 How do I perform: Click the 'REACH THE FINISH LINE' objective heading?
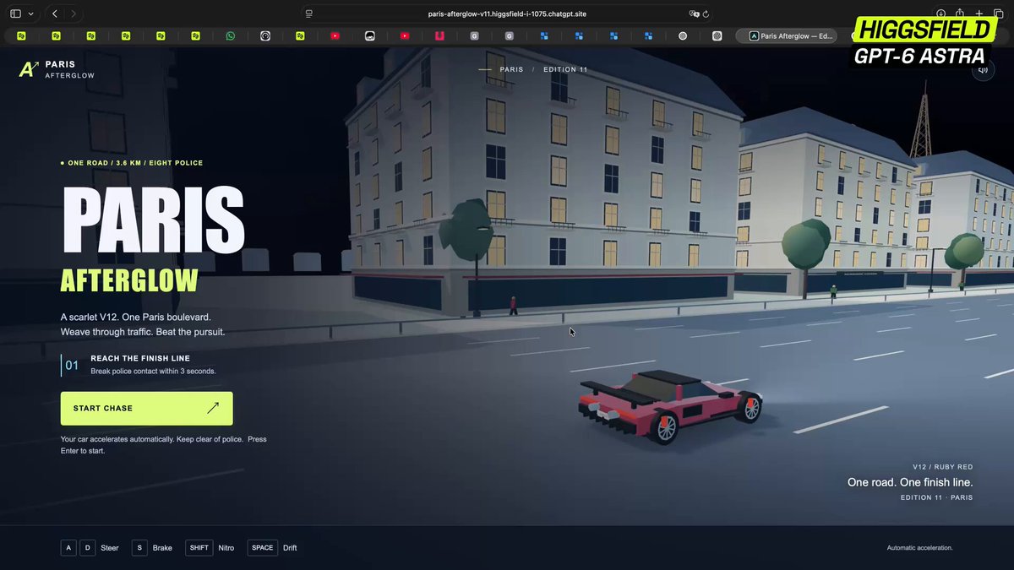(x=140, y=359)
